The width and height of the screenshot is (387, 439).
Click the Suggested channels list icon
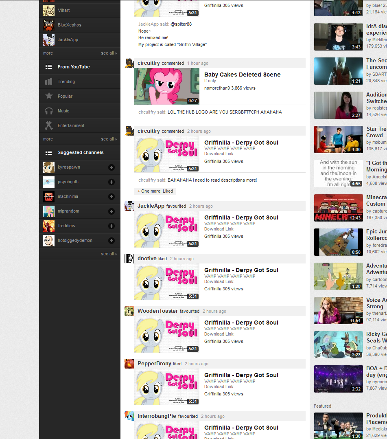click(x=49, y=153)
